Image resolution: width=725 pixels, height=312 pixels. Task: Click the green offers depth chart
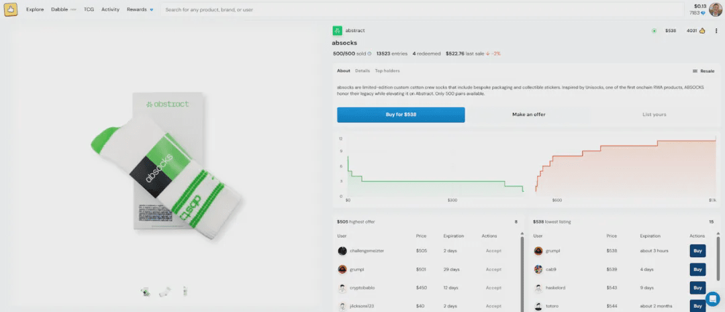click(435, 176)
